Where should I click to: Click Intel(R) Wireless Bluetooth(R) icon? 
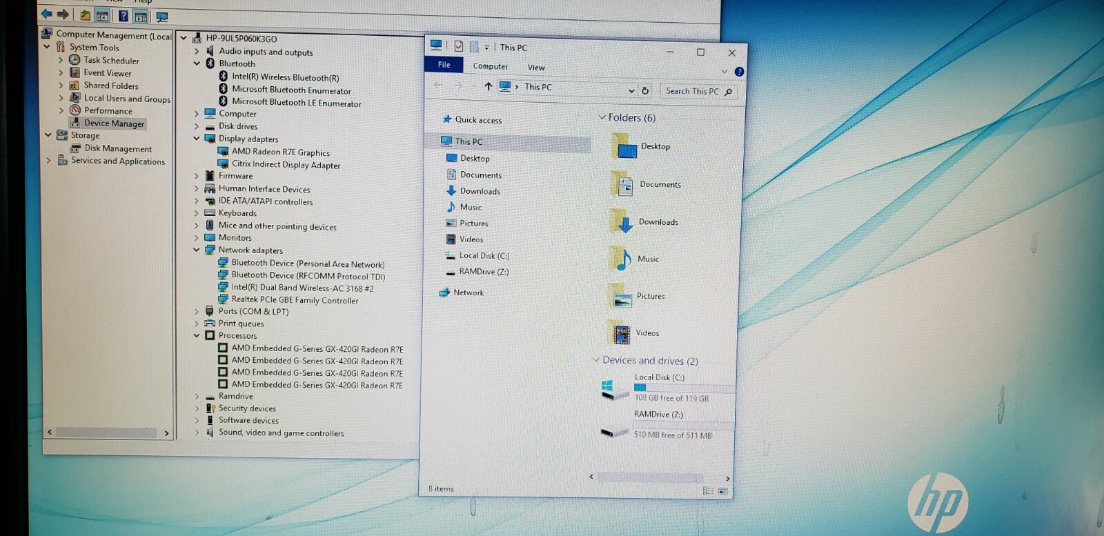[x=224, y=77]
